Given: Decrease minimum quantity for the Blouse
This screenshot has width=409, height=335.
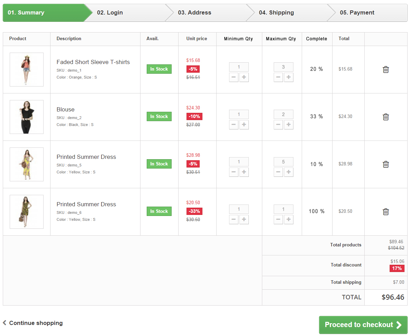Looking at the screenshot, I should [234, 125].
